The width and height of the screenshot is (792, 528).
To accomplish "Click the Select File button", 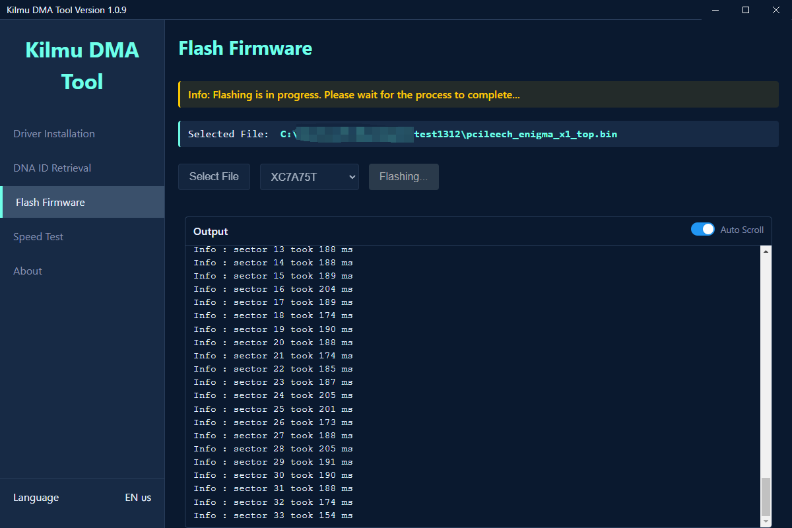I will click(x=214, y=177).
